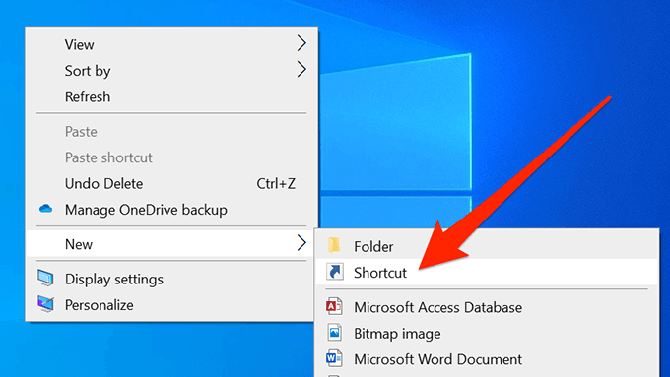670x377 pixels.
Task: Open the Sort by menu entry
Action: [x=171, y=71]
